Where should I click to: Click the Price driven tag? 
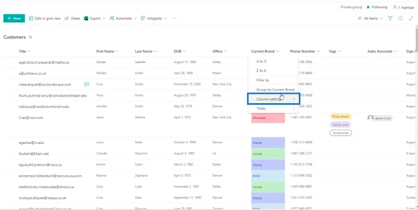[341, 116]
